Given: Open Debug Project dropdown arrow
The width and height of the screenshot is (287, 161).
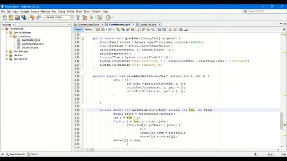Looking at the screenshot, I should pos(104,17).
